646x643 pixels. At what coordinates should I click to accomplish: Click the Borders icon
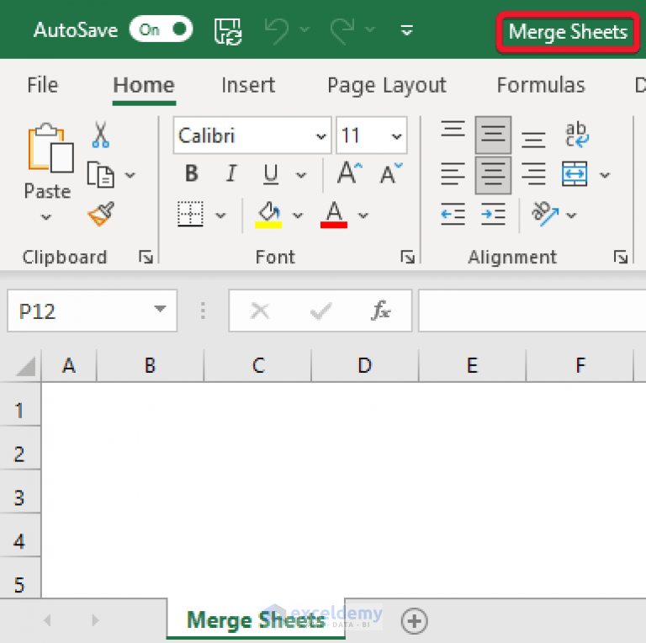coord(190,214)
